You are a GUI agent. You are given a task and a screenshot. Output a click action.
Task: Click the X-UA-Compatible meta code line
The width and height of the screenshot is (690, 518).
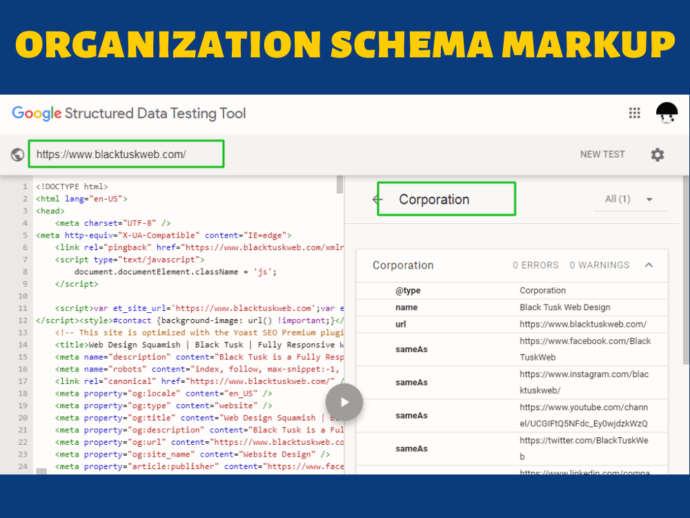click(x=164, y=236)
